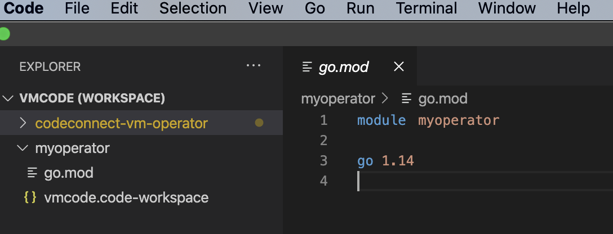Open go.mod in the Explorer tree
The image size is (613, 234).
point(141,173)
